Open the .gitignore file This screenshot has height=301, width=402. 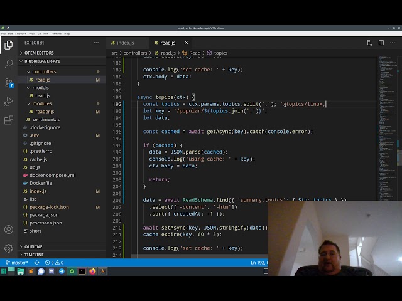[40, 143]
